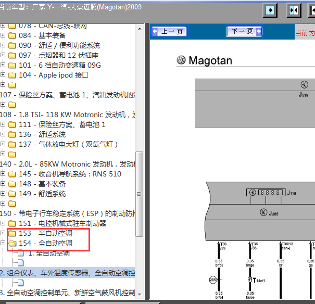Collapse the 154 全自动空调 folder
The width and height of the screenshot is (315, 304).
tap(3, 243)
